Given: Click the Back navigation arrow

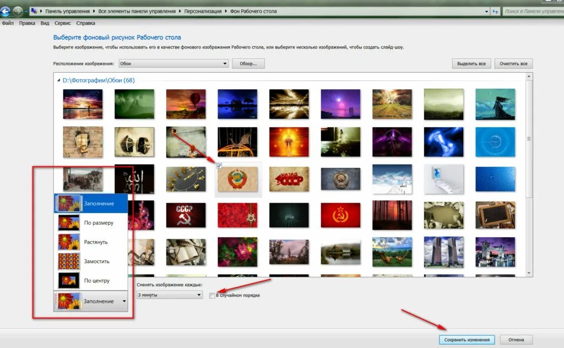Looking at the screenshot, I should pyautogui.click(x=5, y=12).
